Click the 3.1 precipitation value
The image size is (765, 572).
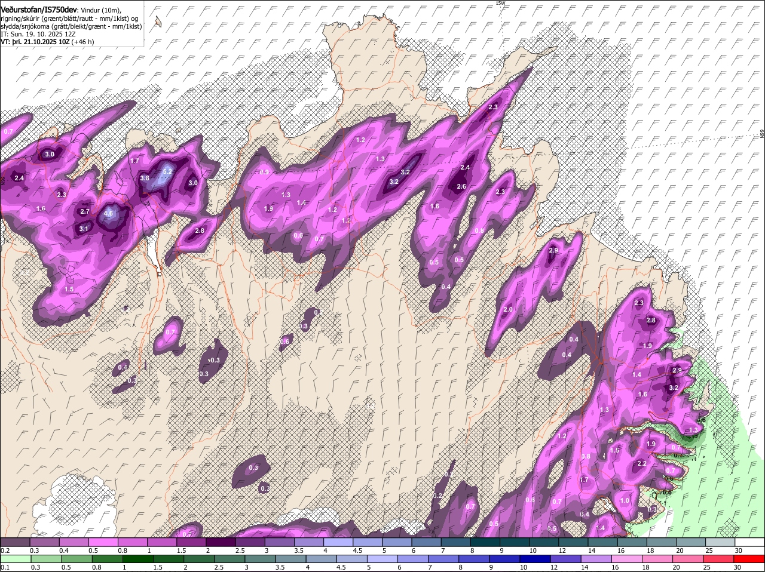point(84,229)
